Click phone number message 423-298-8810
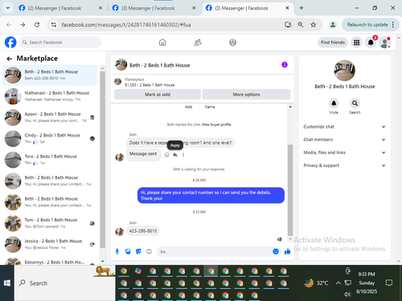Image resolution: width=402 pixels, height=301 pixels. [143, 231]
